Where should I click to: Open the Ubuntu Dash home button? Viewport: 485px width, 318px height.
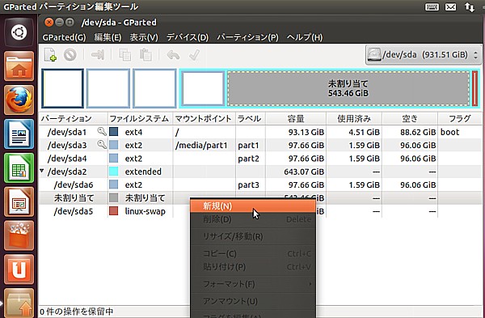(x=19, y=32)
